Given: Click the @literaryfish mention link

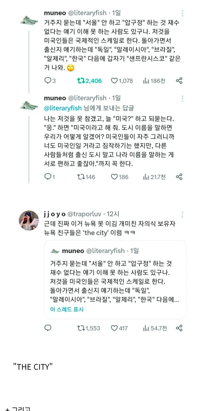Looking at the screenshot, I should coord(63,108).
